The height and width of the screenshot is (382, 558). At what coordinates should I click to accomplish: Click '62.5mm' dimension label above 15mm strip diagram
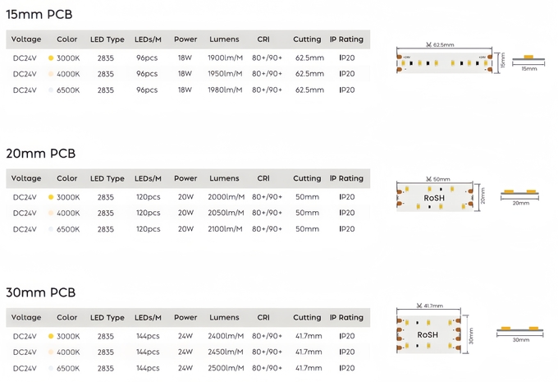(x=444, y=45)
